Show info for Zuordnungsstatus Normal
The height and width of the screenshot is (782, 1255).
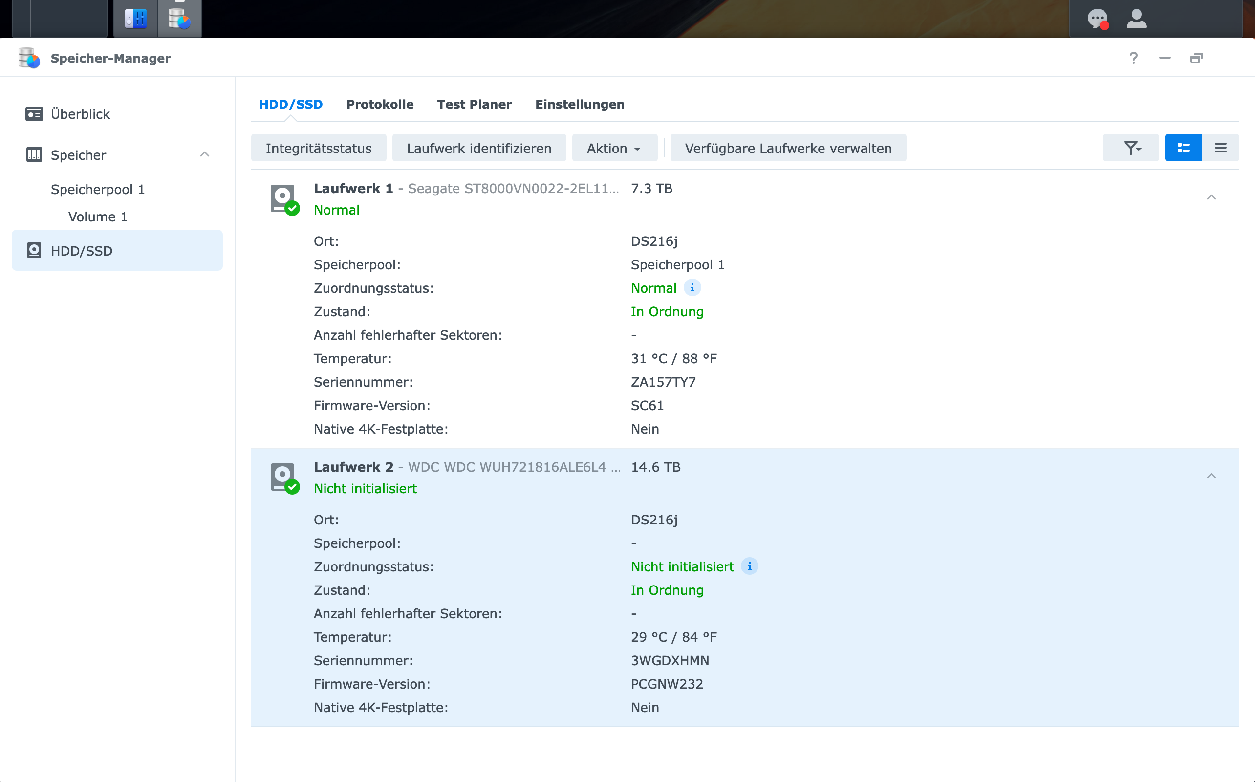click(692, 287)
